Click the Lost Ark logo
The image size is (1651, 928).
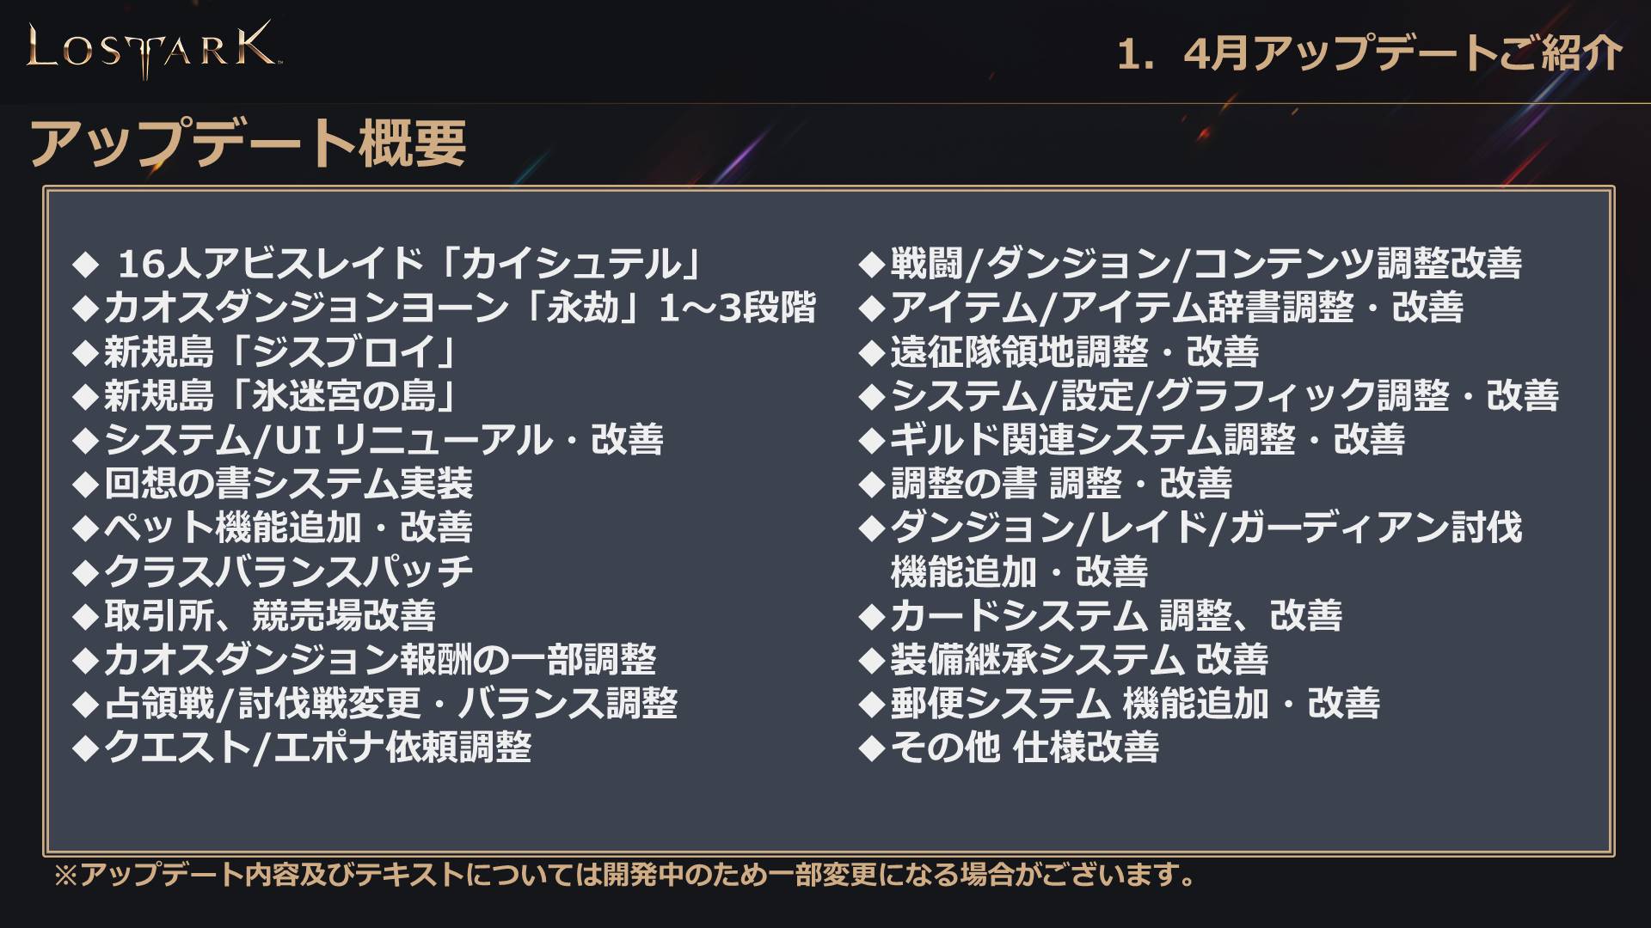coord(151,49)
